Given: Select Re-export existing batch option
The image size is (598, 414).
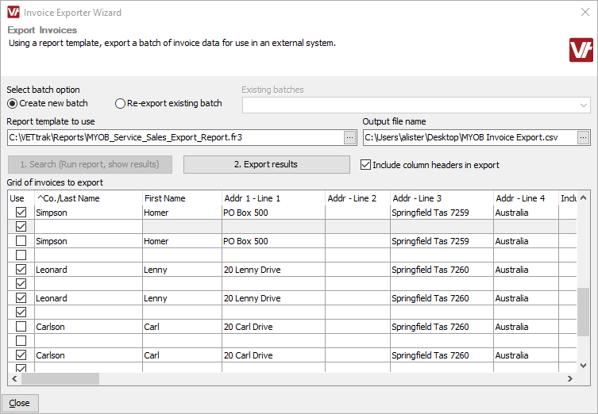Looking at the screenshot, I should (121, 103).
